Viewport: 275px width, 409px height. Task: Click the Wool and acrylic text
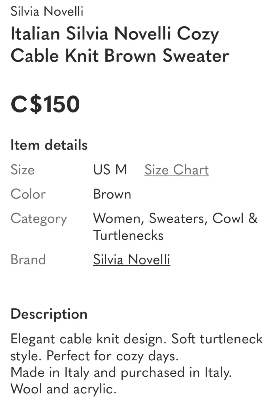coord(63,389)
